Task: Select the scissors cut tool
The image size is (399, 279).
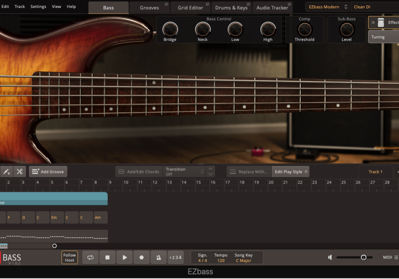Action: click(19, 172)
